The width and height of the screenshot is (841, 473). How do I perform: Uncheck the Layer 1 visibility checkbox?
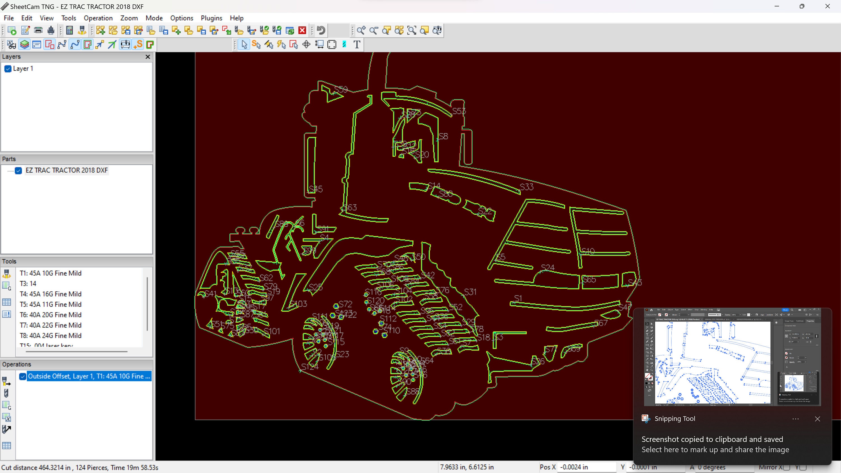coord(8,69)
